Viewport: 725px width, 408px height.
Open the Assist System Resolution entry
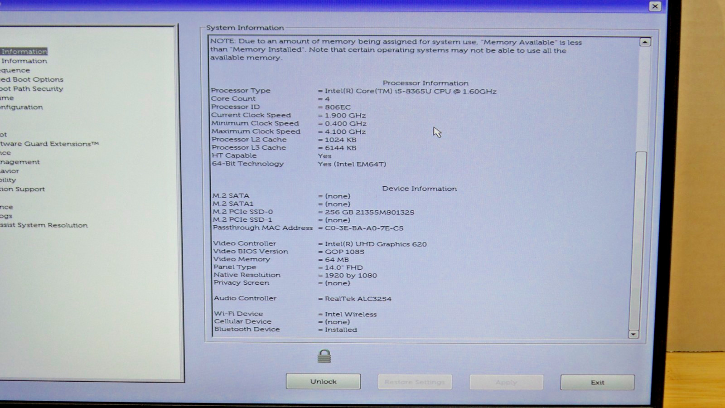[44, 225]
